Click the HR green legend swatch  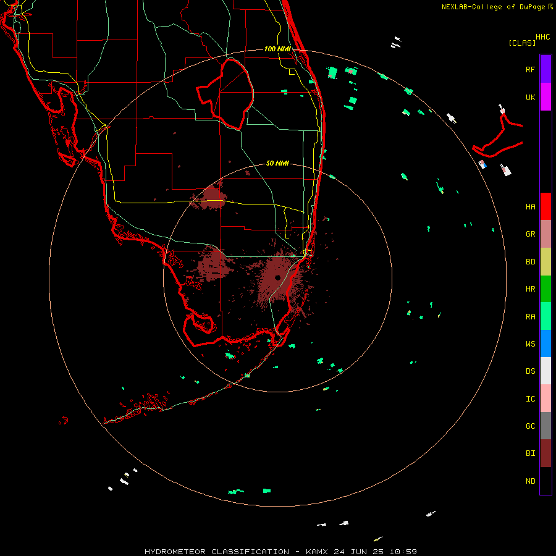[x=545, y=289]
